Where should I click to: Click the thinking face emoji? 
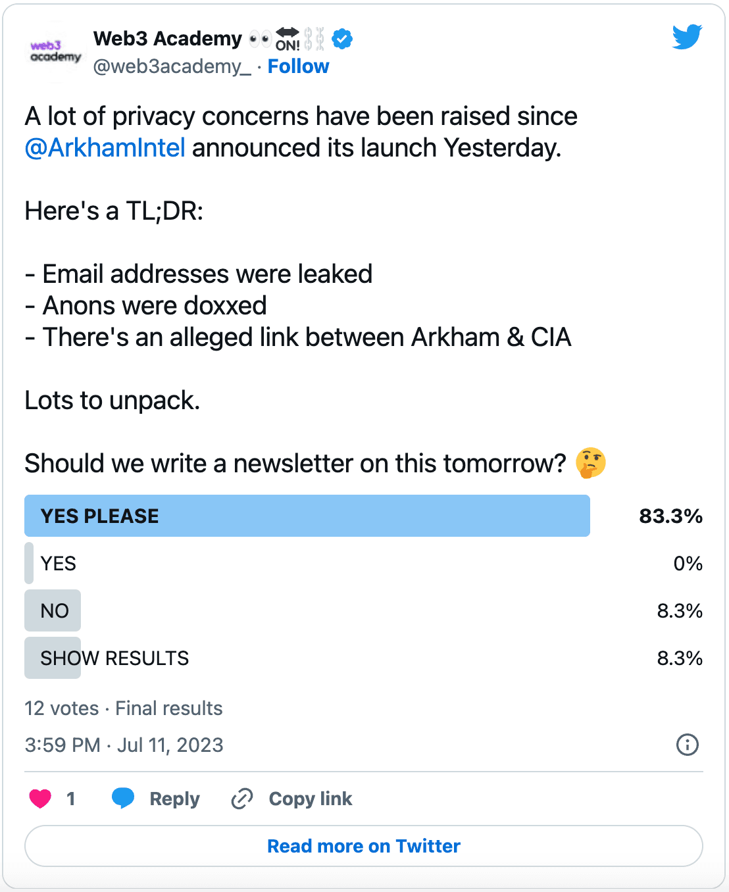point(590,462)
